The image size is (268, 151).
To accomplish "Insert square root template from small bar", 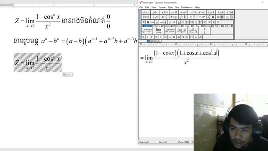I will click(x=205, y=22).
